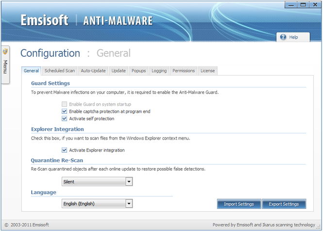Go to the Update tab
The height and width of the screenshot is (232, 323).
click(x=119, y=71)
